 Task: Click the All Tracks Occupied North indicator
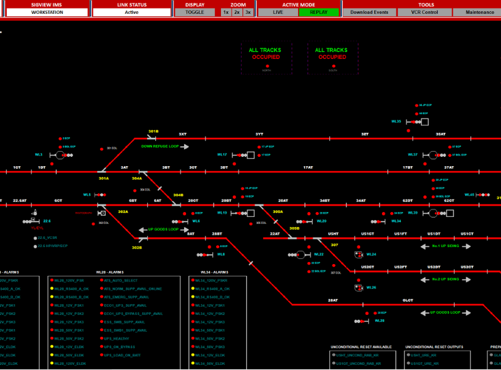coord(267,66)
